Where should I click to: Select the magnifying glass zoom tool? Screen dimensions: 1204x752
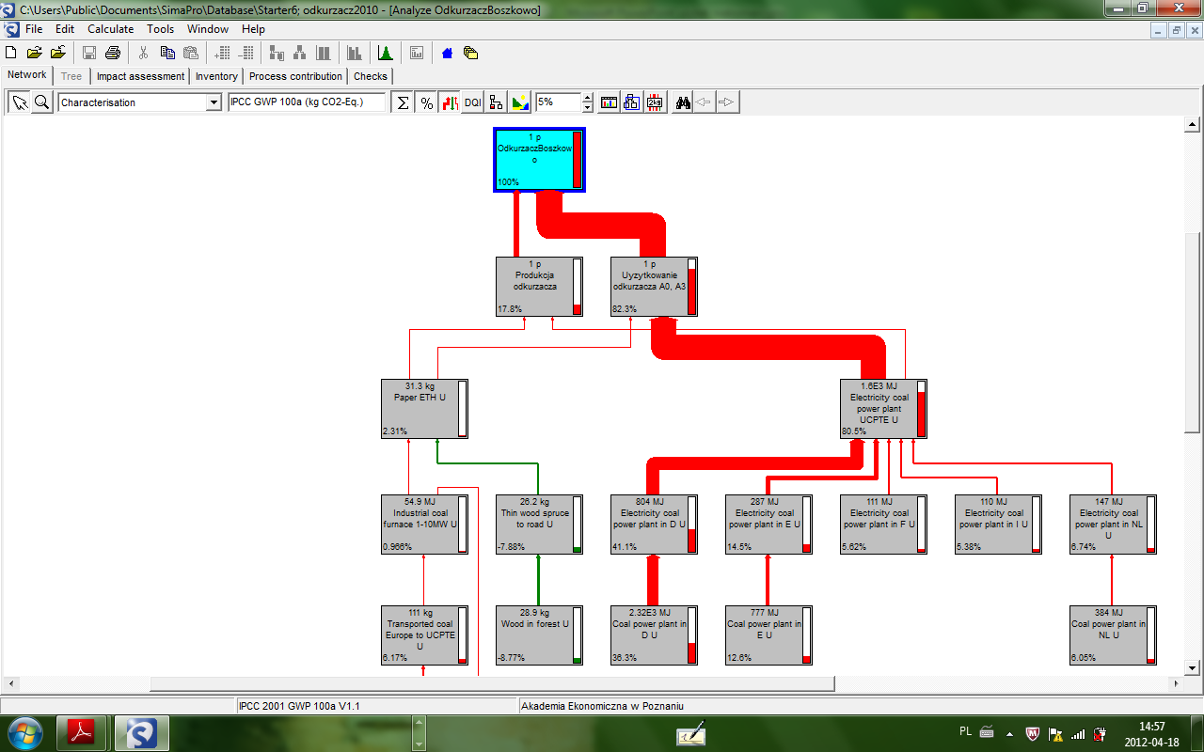pos(41,102)
